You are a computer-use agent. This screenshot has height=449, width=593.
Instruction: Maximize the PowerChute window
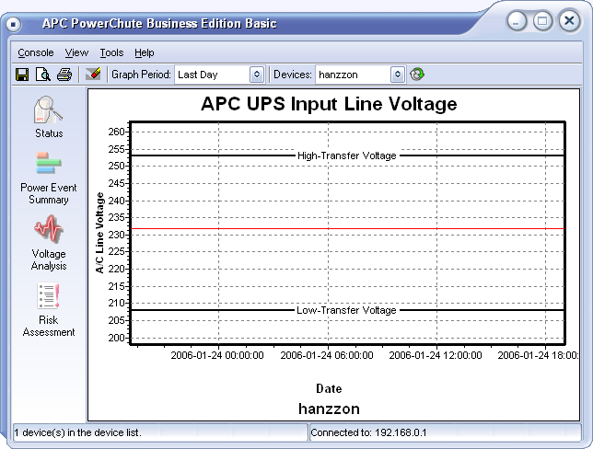click(x=542, y=21)
